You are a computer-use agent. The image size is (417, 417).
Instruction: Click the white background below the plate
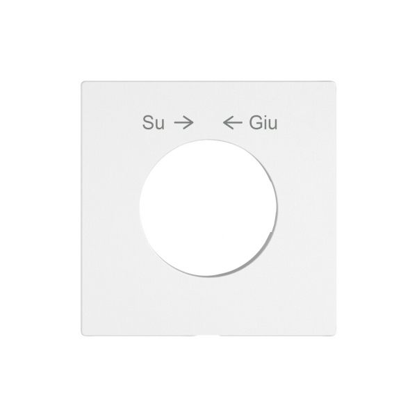208,377
